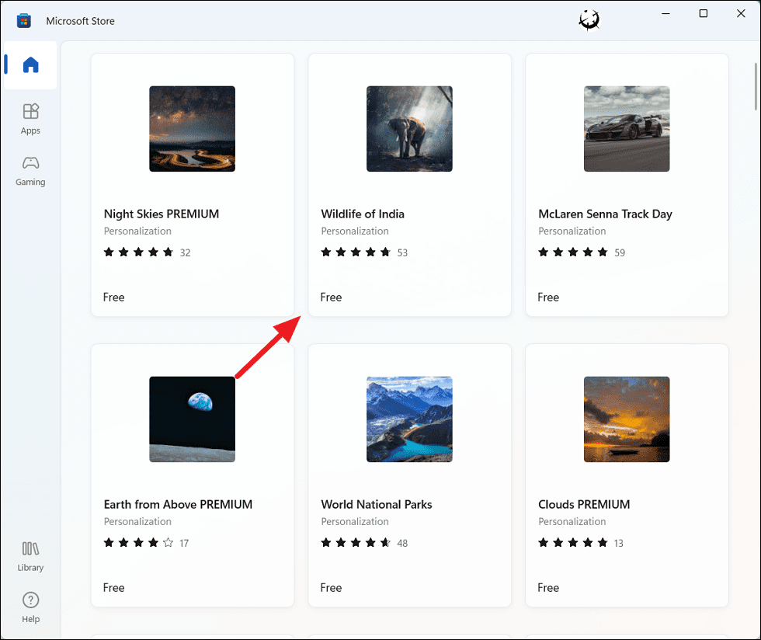Select the Wildlife of India title
This screenshot has height=640, width=761.
363,214
